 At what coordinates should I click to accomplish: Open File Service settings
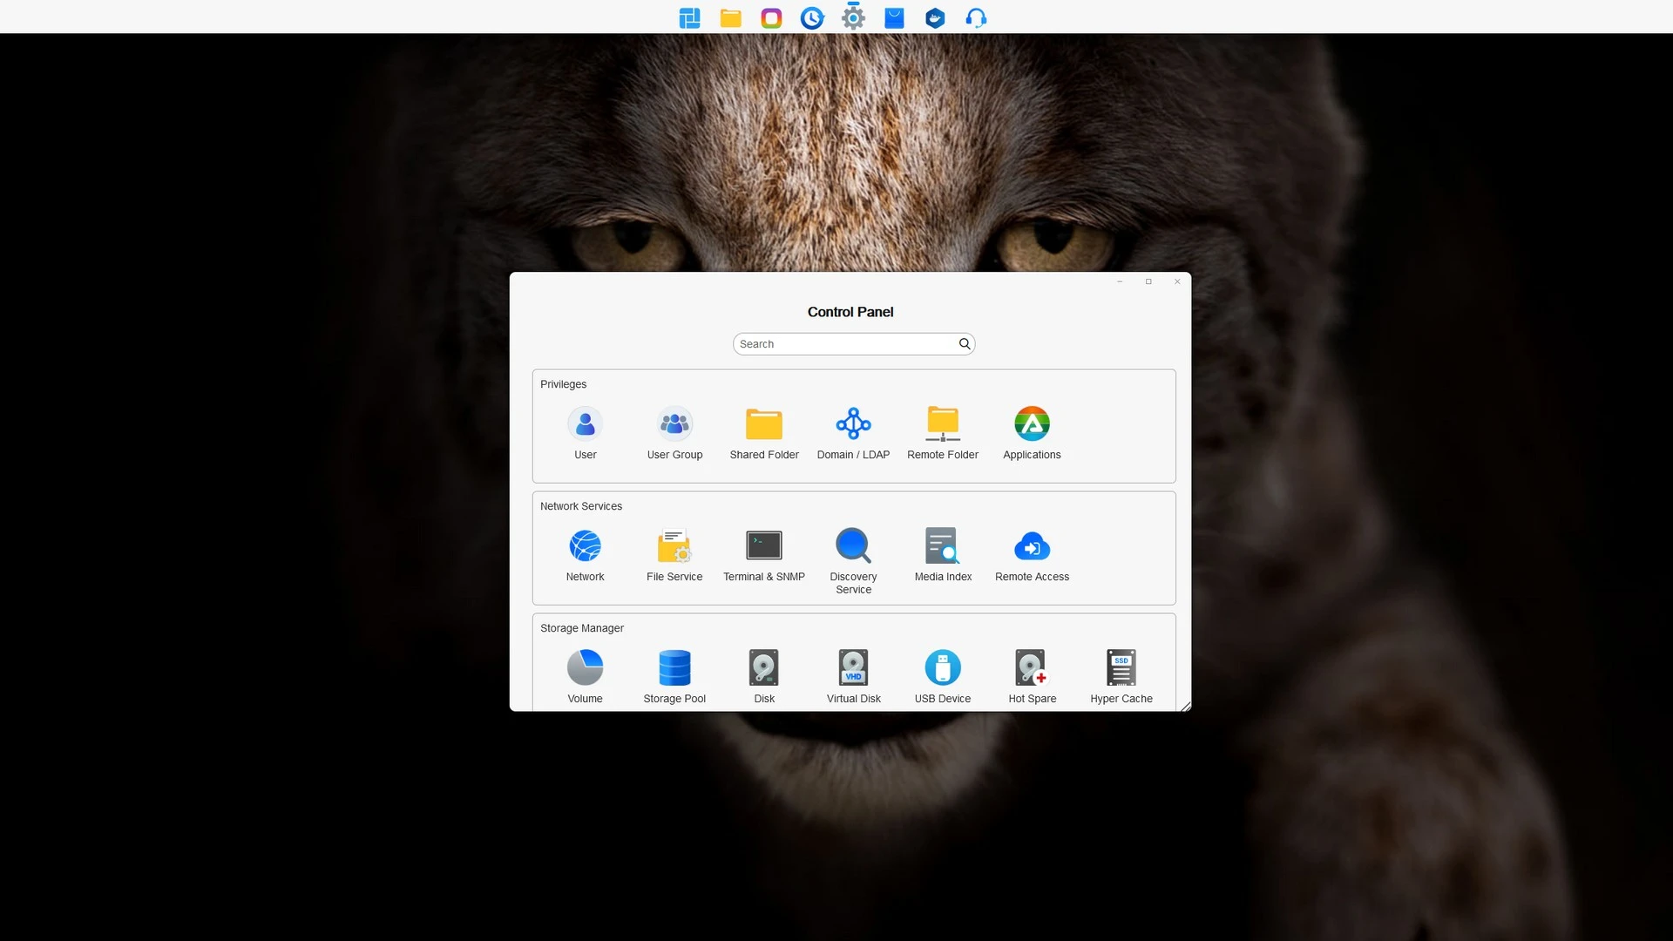[x=674, y=546]
